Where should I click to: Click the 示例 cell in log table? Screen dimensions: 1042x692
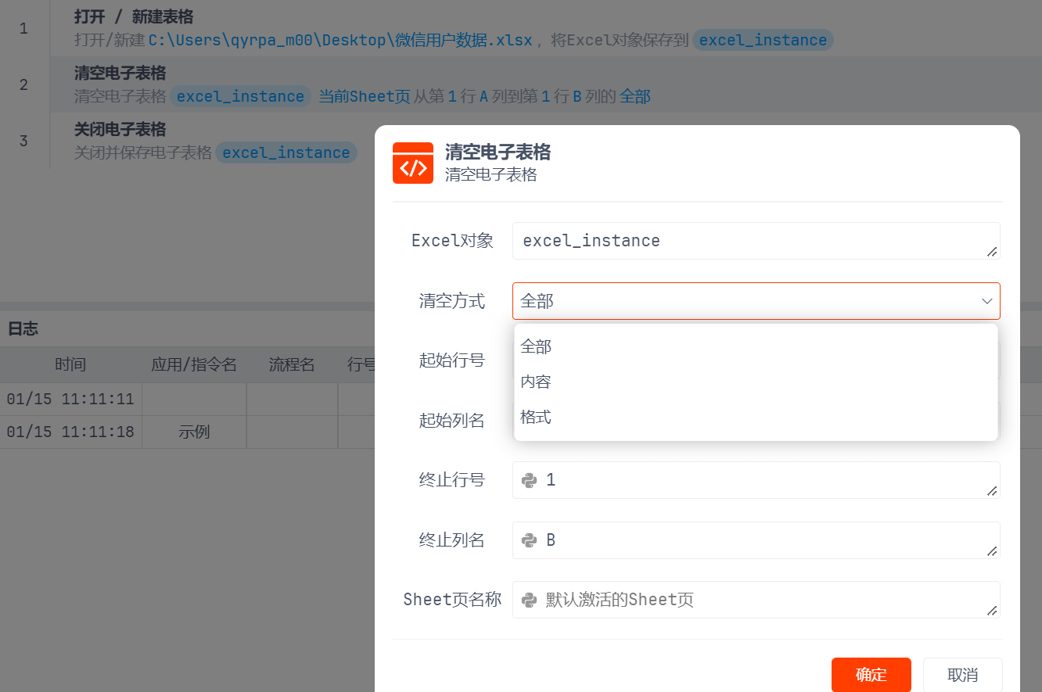tap(194, 432)
